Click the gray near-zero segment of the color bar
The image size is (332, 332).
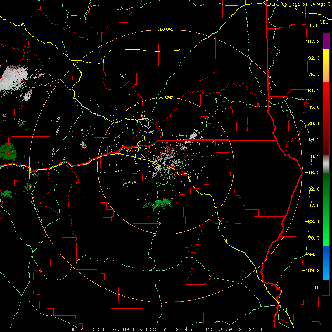pos(326,164)
